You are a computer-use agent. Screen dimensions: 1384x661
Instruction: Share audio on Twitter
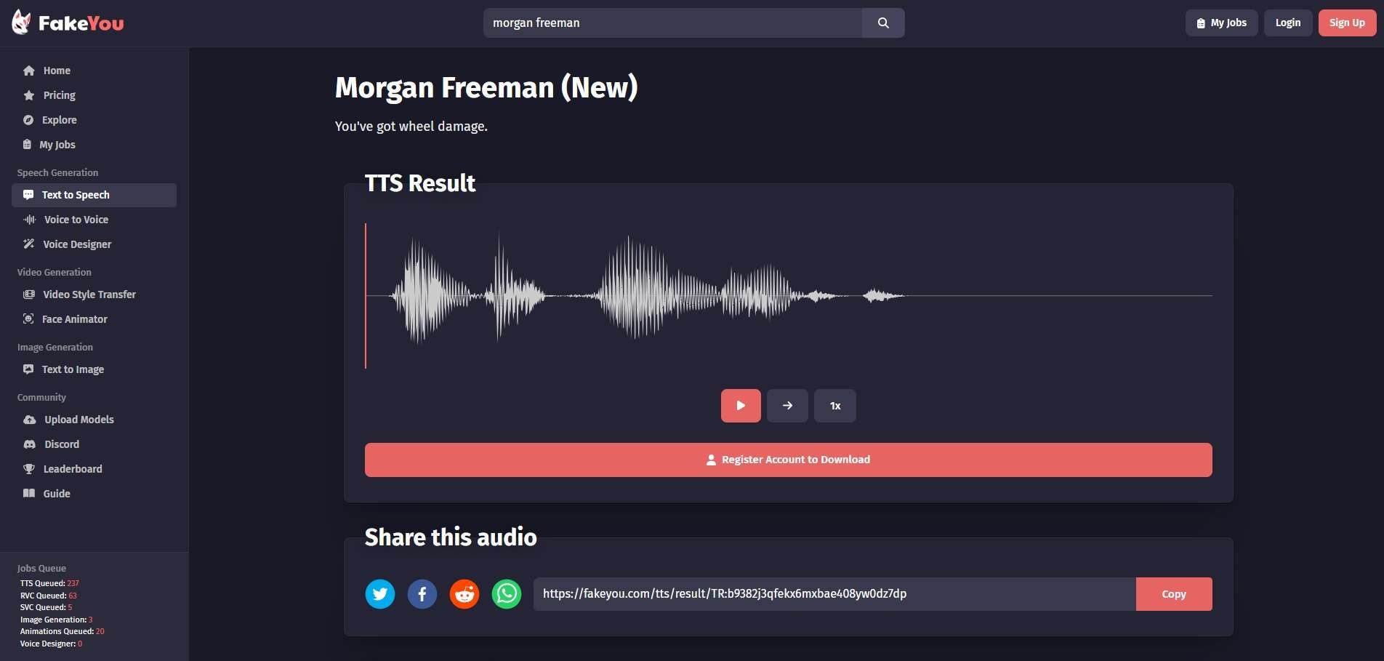click(380, 594)
